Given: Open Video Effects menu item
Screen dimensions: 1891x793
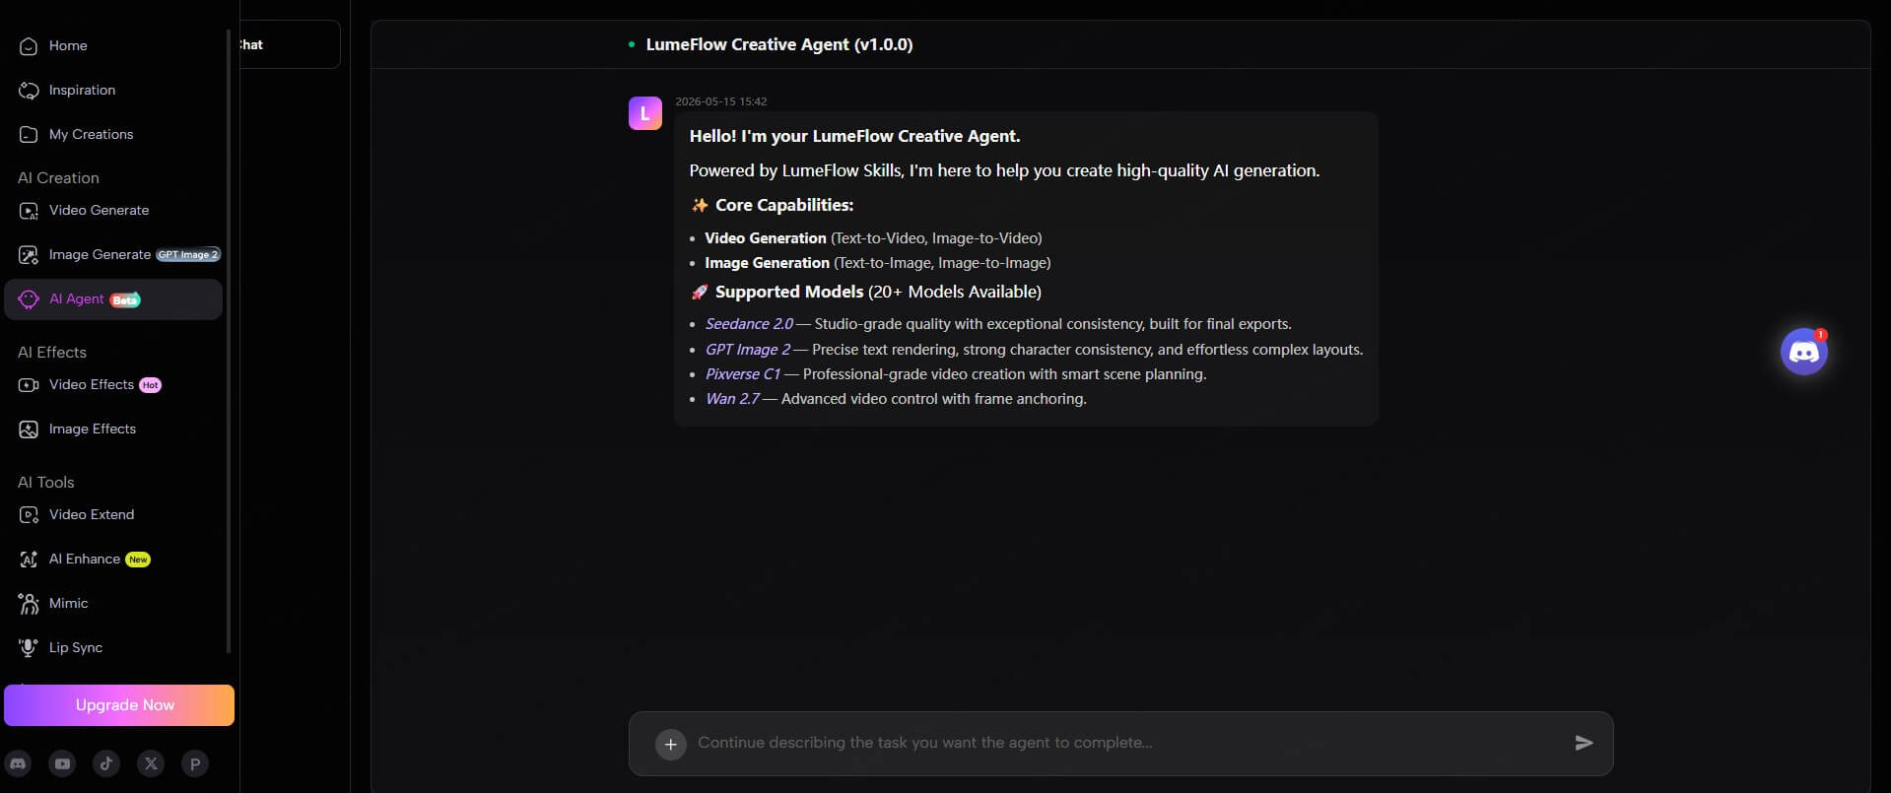Looking at the screenshot, I should tap(113, 385).
